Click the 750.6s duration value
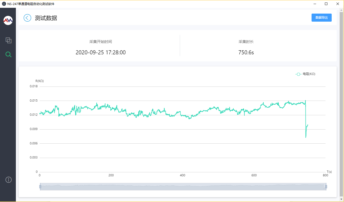This screenshot has width=344, height=202. point(246,53)
